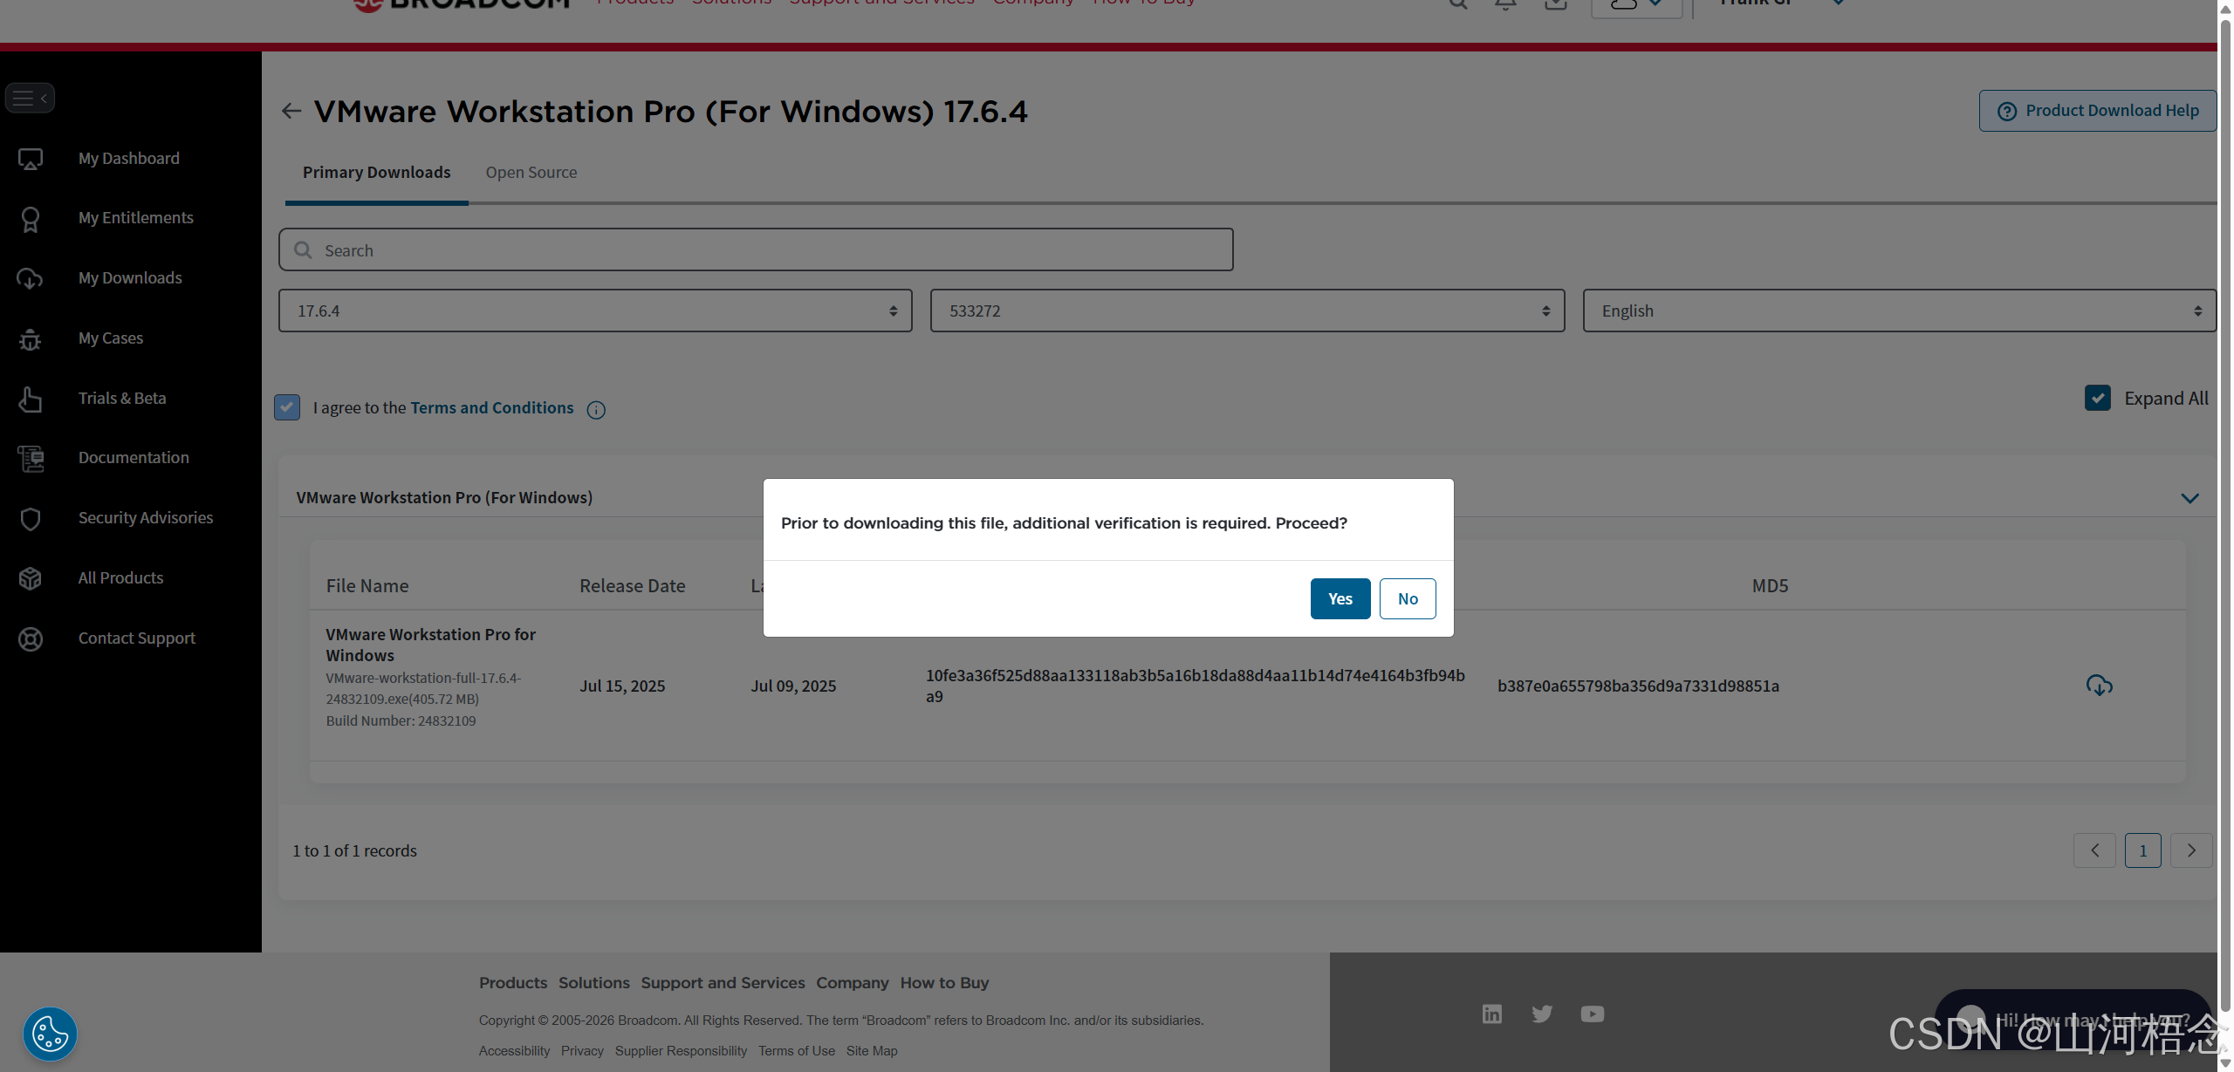Image resolution: width=2234 pixels, height=1072 pixels.
Task: Click the Security Advisories shield icon
Action: pos(31,518)
